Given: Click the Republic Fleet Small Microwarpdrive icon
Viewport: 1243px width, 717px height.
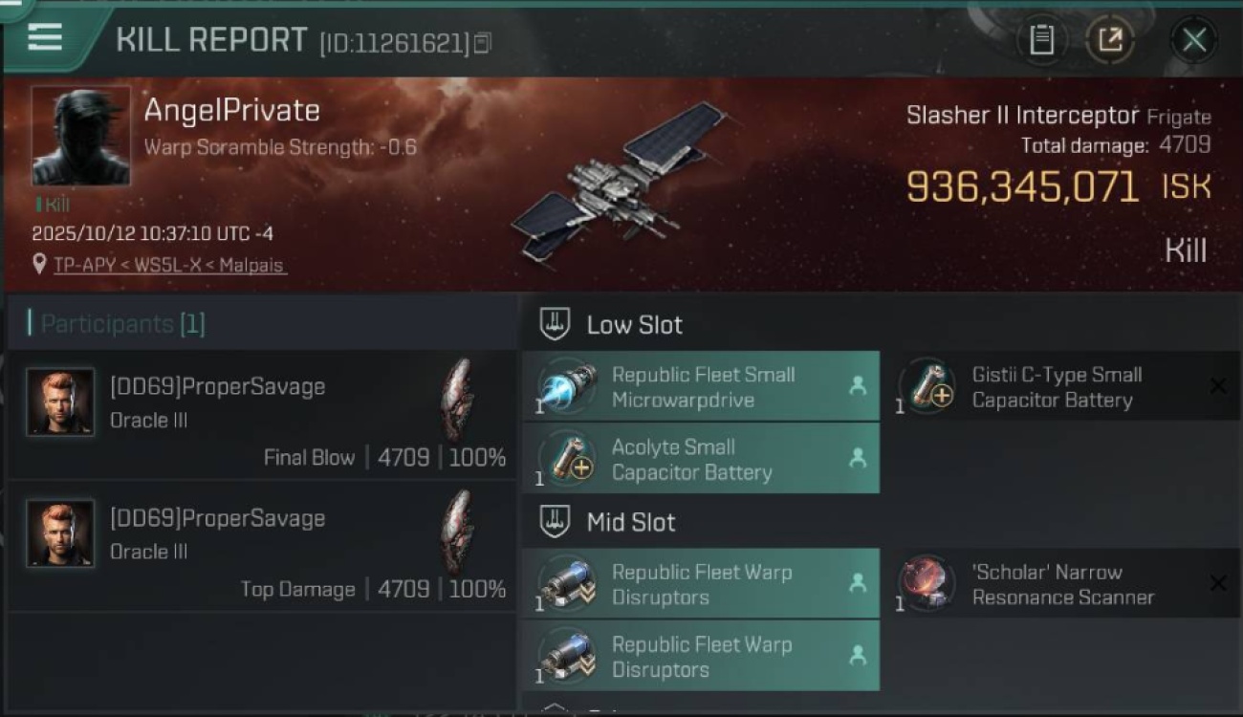Looking at the screenshot, I should [566, 387].
